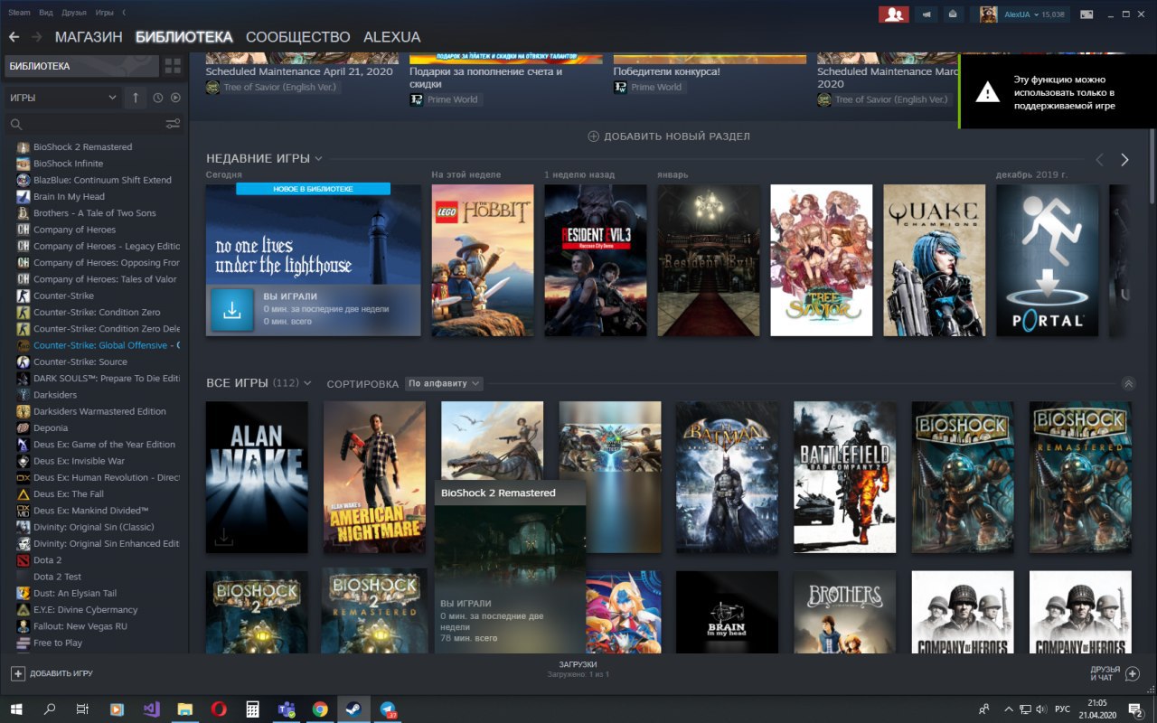This screenshot has width=1157, height=723.
Task: Open the Opera browser in taskbar
Action: (218, 709)
